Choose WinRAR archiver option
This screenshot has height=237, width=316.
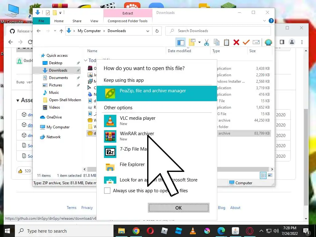point(156,136)
